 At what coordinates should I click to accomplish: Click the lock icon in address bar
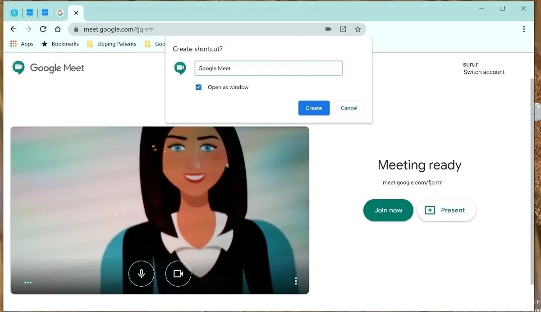pyautogui.click(x=76, y=29)
